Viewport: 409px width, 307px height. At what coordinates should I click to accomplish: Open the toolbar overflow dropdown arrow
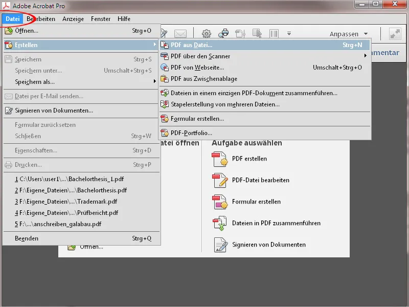coord(289,33)
